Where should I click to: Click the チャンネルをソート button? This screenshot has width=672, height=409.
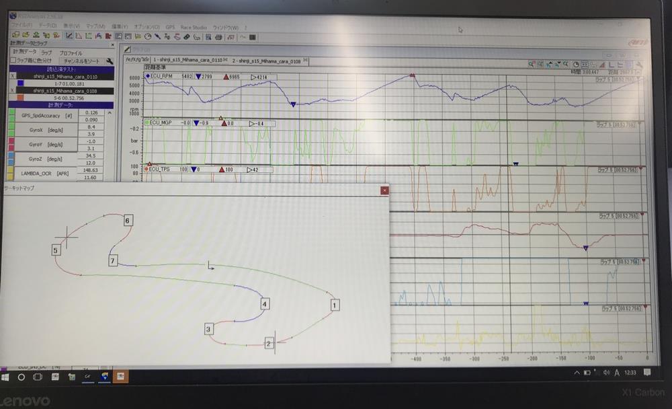coord(81,61)
